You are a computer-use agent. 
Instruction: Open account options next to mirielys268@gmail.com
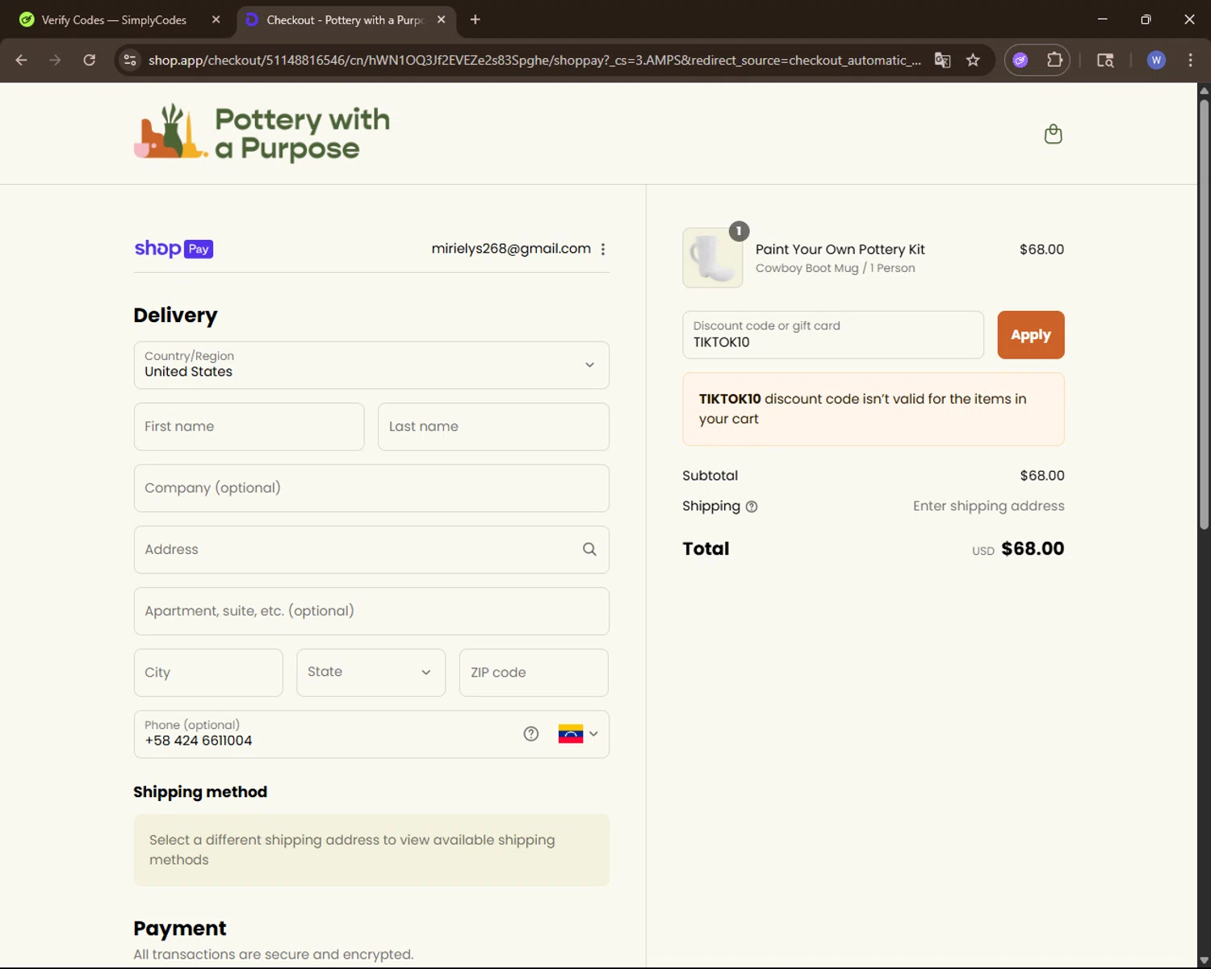coord(603,250)
